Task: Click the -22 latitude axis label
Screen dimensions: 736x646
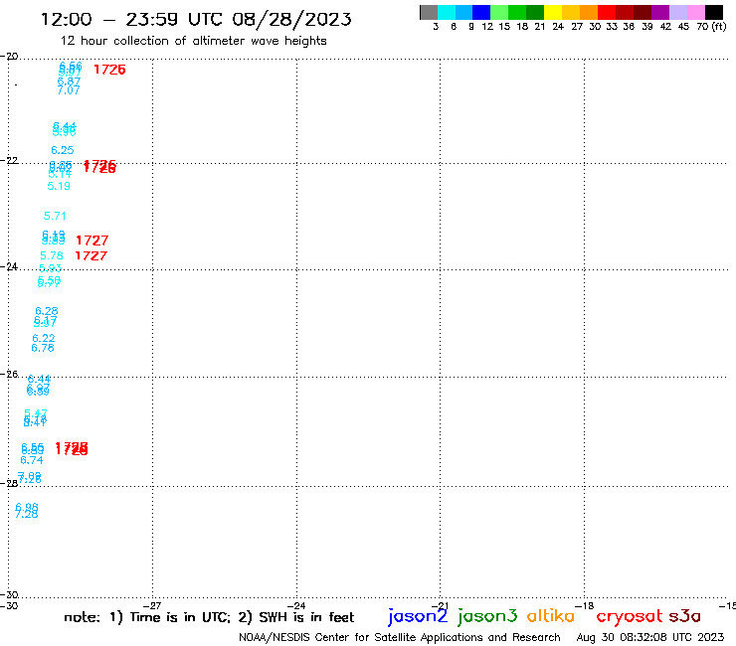Action: tap(9, 160)
